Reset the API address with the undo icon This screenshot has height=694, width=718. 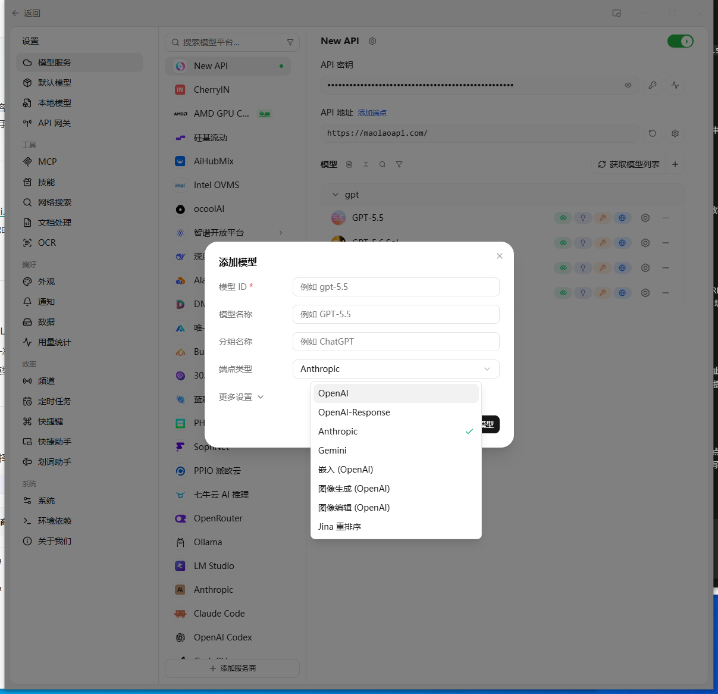point(653,133)
